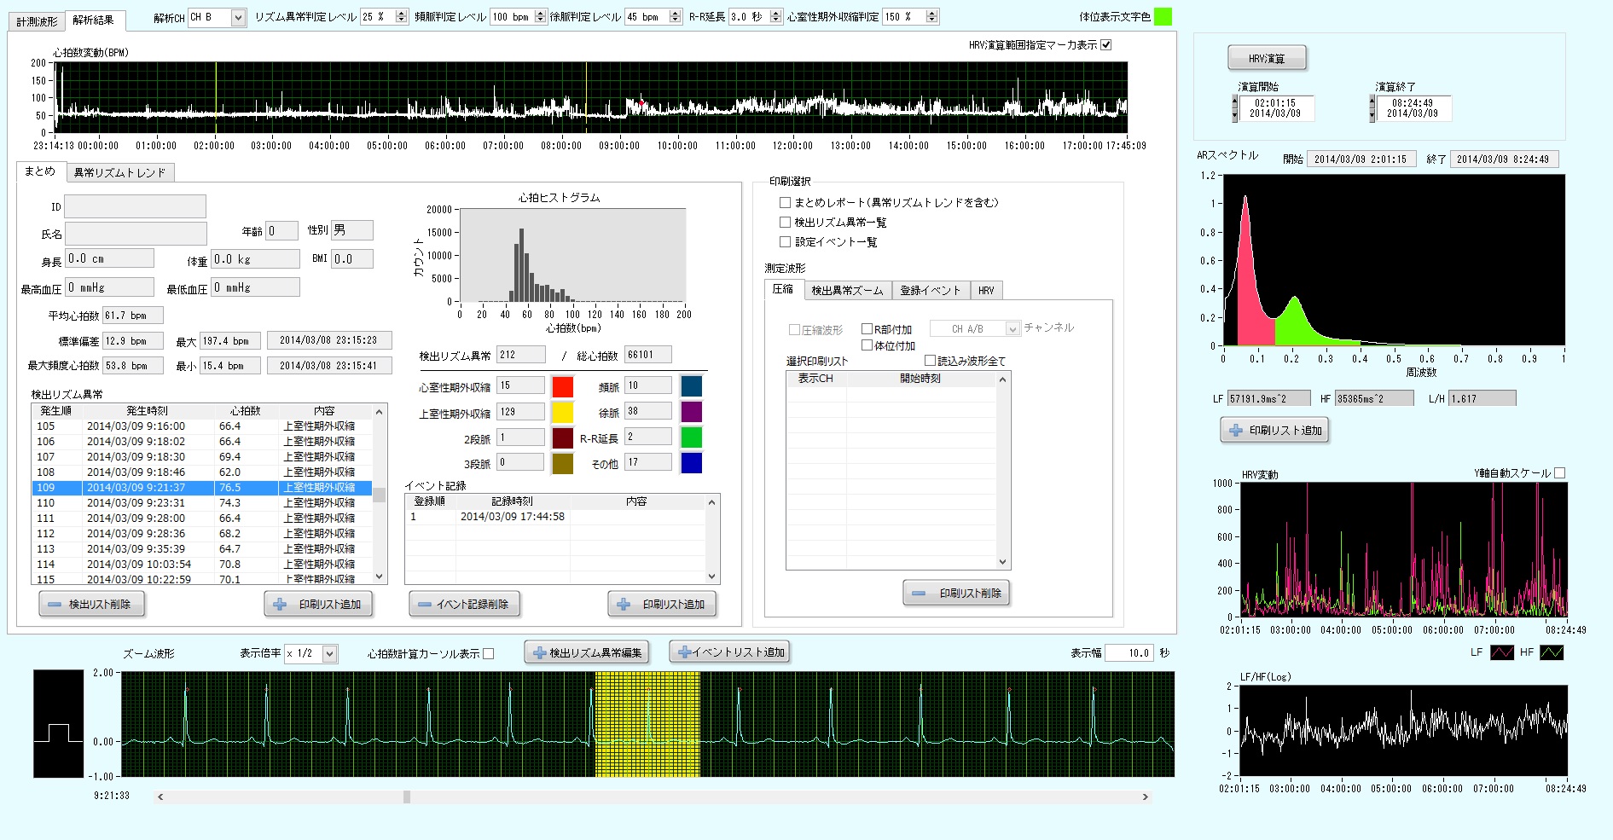
Task: Click the 氏名 input field
Action: (x=136, y=234)
